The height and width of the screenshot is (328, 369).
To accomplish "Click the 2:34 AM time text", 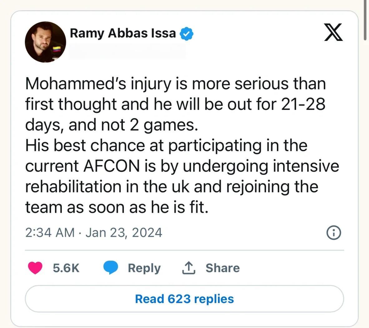I will coord(50,233).
